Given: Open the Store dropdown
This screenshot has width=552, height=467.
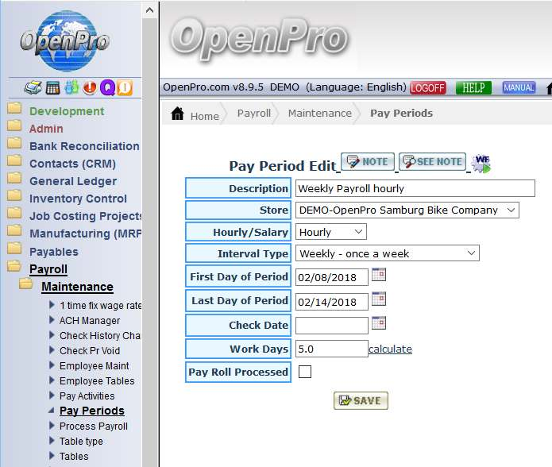Looking at the screenshot, I should tap(407, 210).
